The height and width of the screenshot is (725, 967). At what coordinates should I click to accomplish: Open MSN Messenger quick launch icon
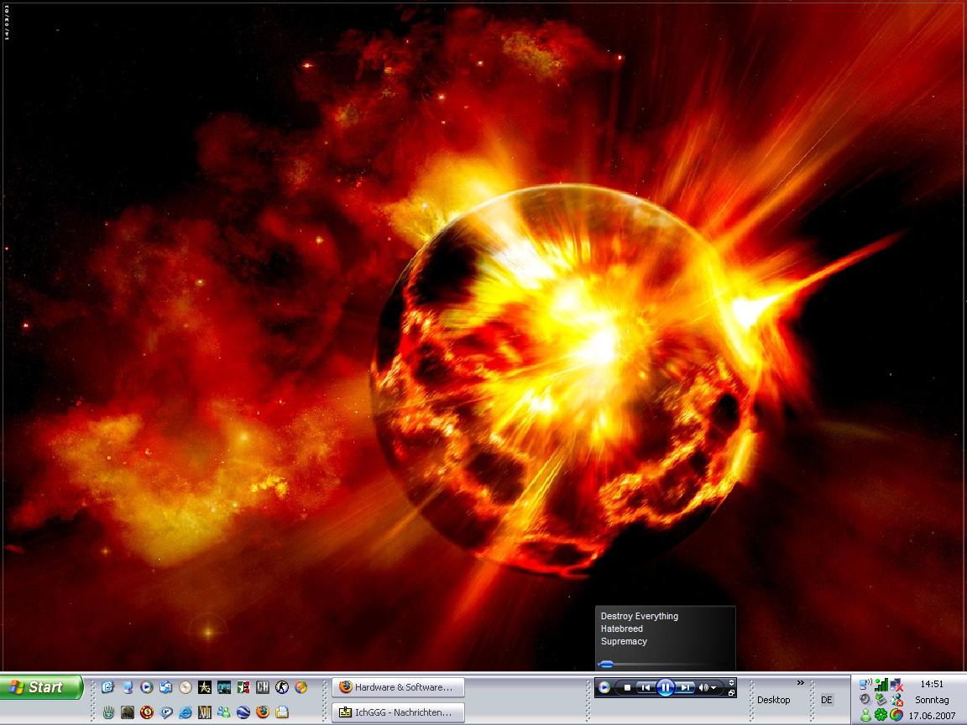pos(224,712)
